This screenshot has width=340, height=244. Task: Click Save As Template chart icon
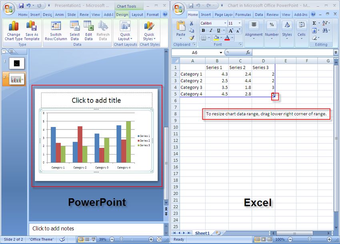click(32, 31)
